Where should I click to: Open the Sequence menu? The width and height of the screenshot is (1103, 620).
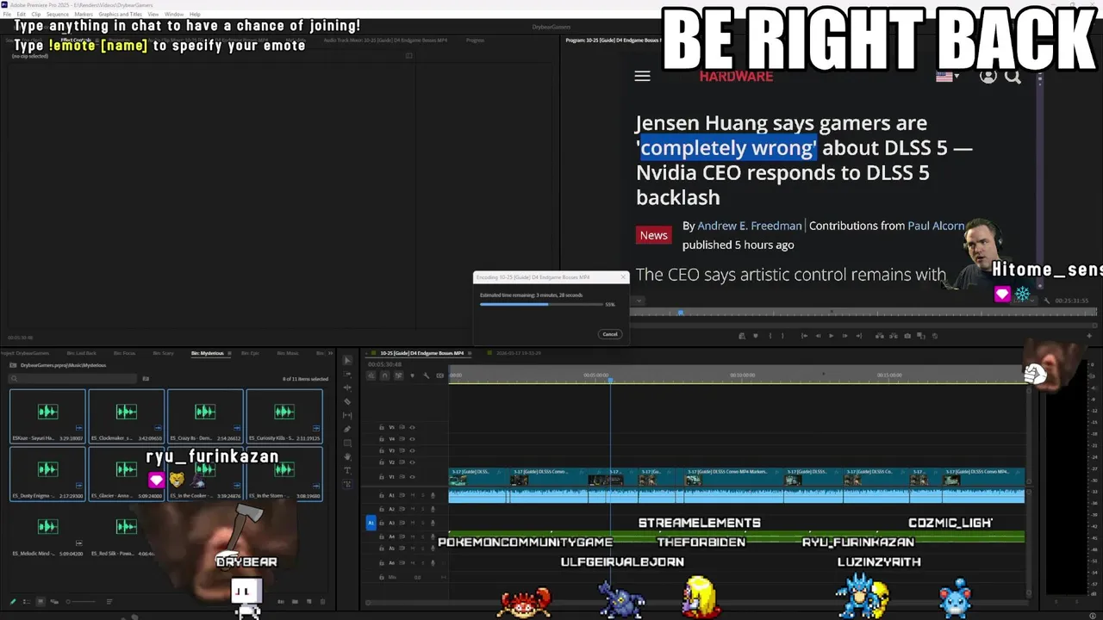(x=58, y=15)
